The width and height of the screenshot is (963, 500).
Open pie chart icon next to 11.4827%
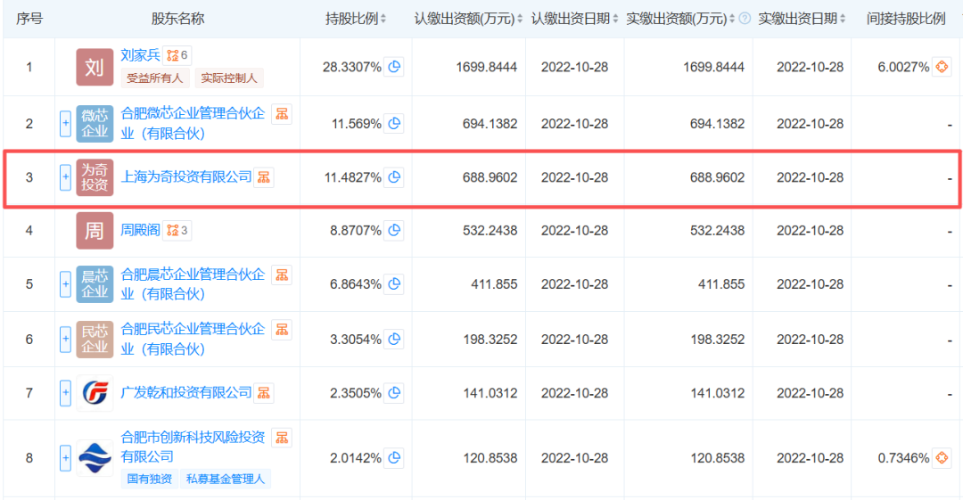394,177
